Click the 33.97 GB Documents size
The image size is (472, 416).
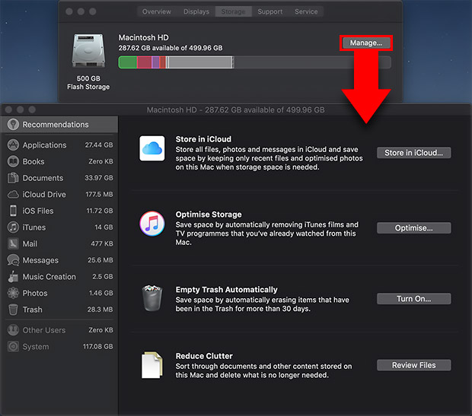coord(99,178)
